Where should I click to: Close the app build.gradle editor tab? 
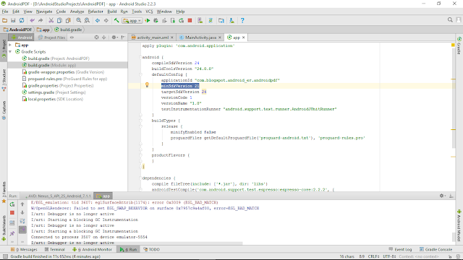click(244, 38)
